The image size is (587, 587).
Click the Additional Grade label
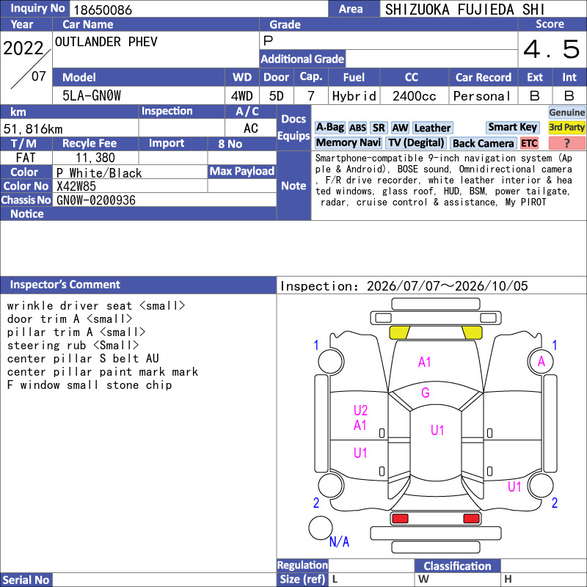point(302,59)
